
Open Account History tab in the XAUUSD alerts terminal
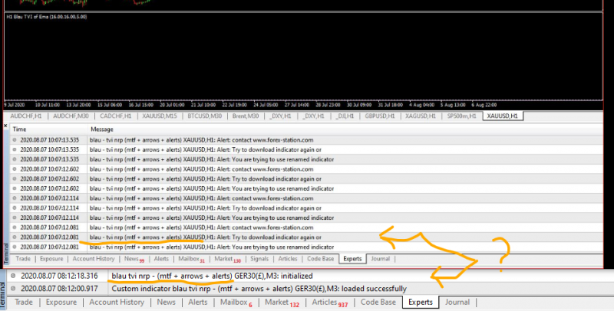click(94, 259)
